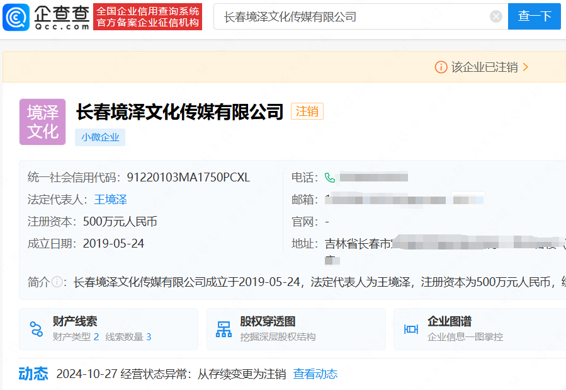Click the 注销 status label expander area
566x390 pixels.
point(307,111)
